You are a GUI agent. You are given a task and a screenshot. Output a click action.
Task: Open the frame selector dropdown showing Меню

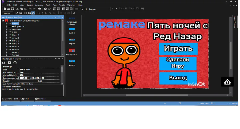[109, 9]
